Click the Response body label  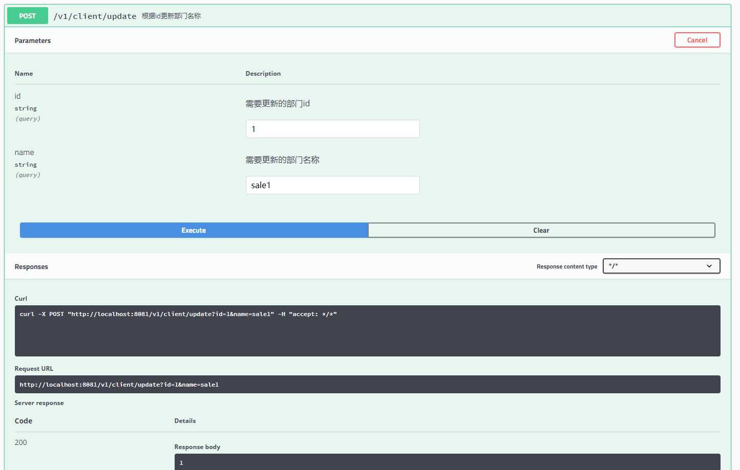coord(197,447)
